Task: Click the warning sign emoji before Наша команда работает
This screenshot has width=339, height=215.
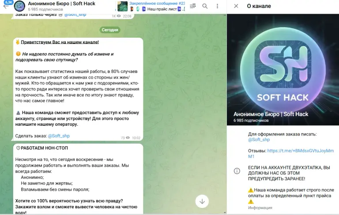Action: (251, 190)
